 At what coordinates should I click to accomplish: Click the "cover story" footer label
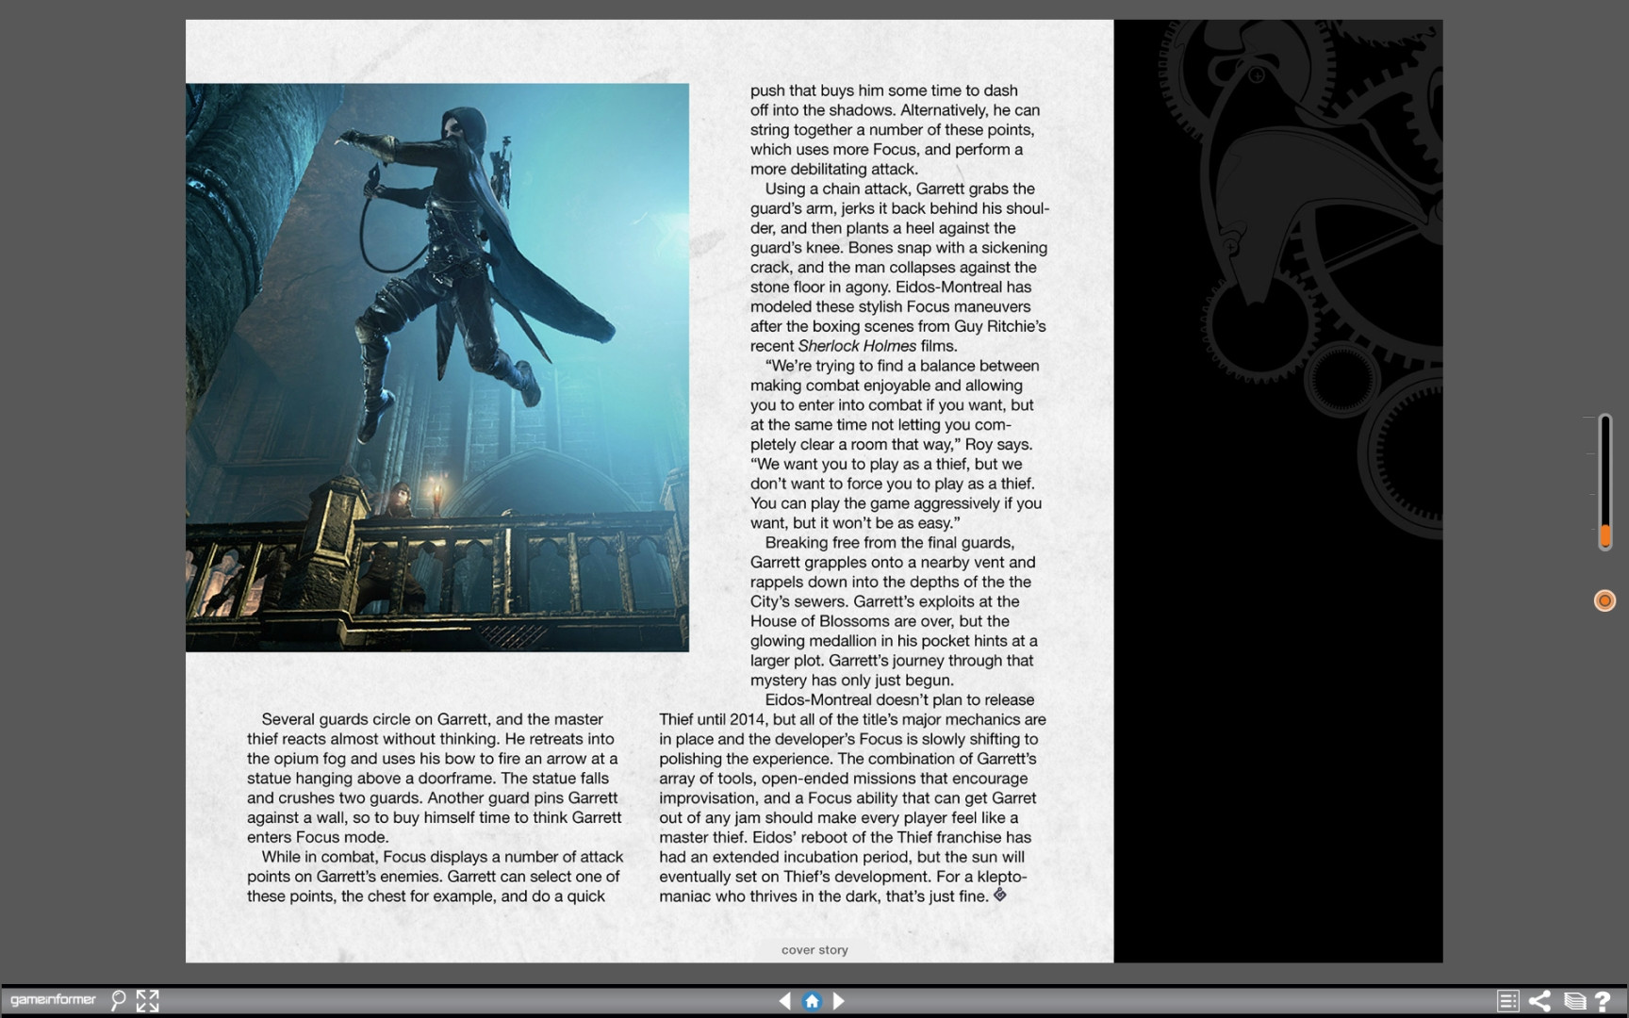[814, 950]
